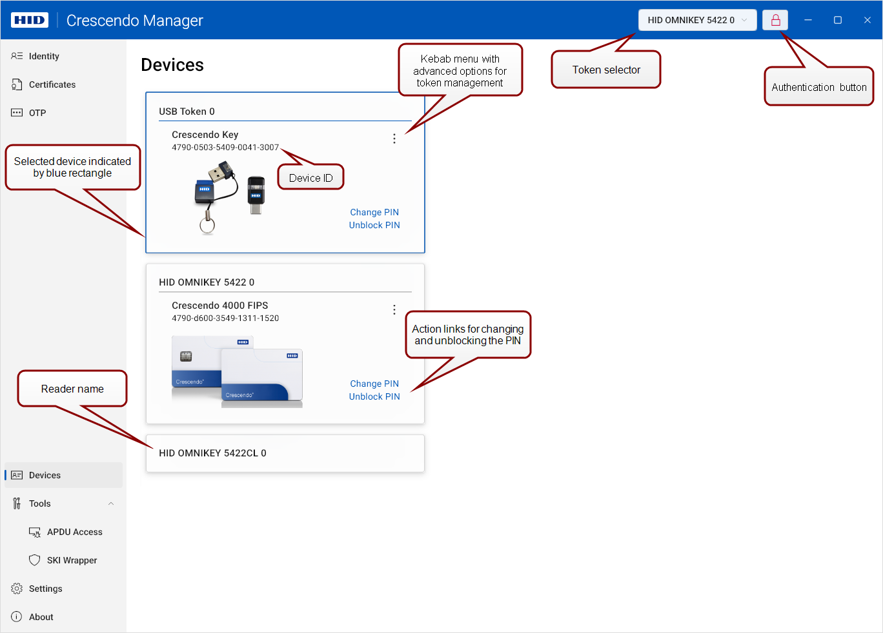The image size is (883, 633).
Task: Select the HID OMNIKEY 5422CL 0 reader card
Action: [x=285, y=453]
